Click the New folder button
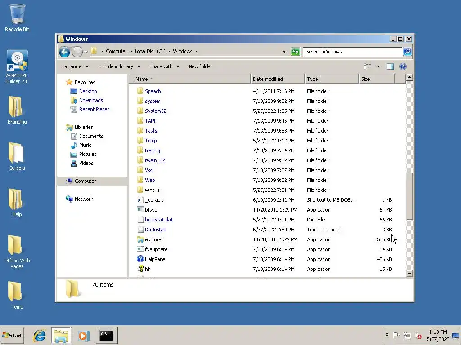The image size is (461, 345). 200,66
